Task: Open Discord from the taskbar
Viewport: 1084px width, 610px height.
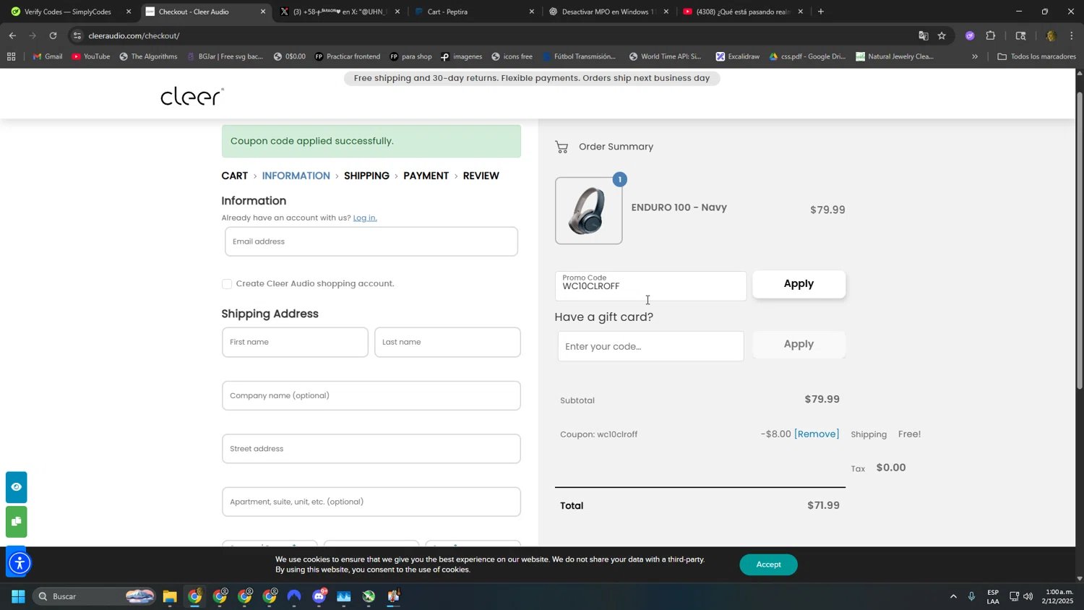Action: pyautogui.click(x=319, y=596)
